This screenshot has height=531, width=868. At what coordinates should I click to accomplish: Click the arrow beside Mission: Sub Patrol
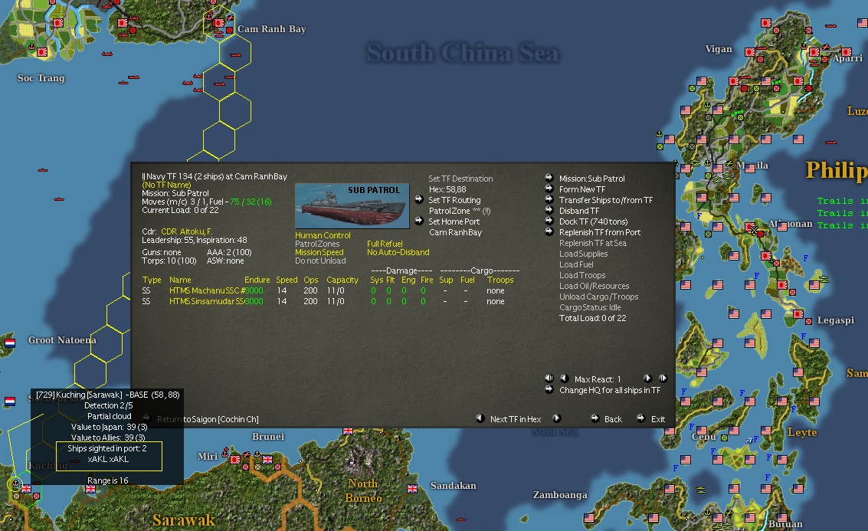(549, 178)
